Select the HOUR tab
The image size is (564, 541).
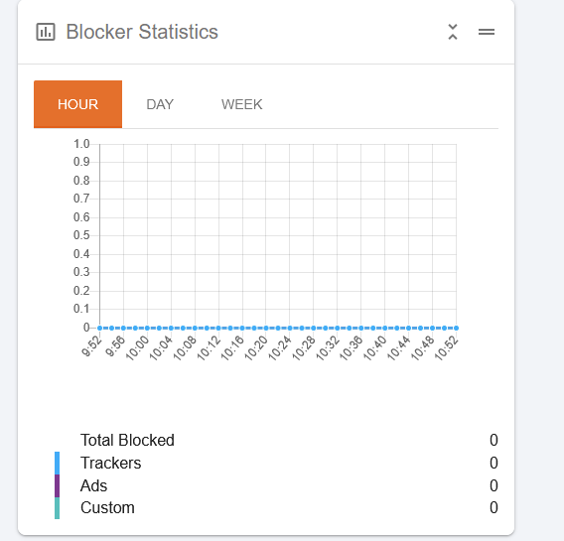[x=77, y=104]
